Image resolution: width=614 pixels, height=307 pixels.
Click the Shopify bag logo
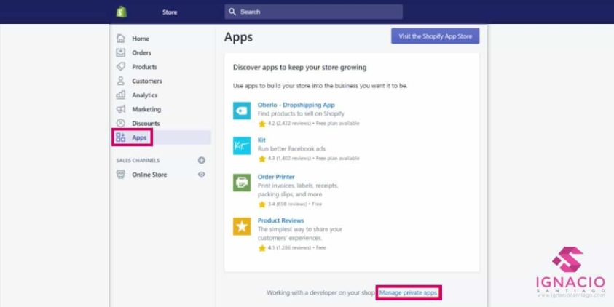122,12
